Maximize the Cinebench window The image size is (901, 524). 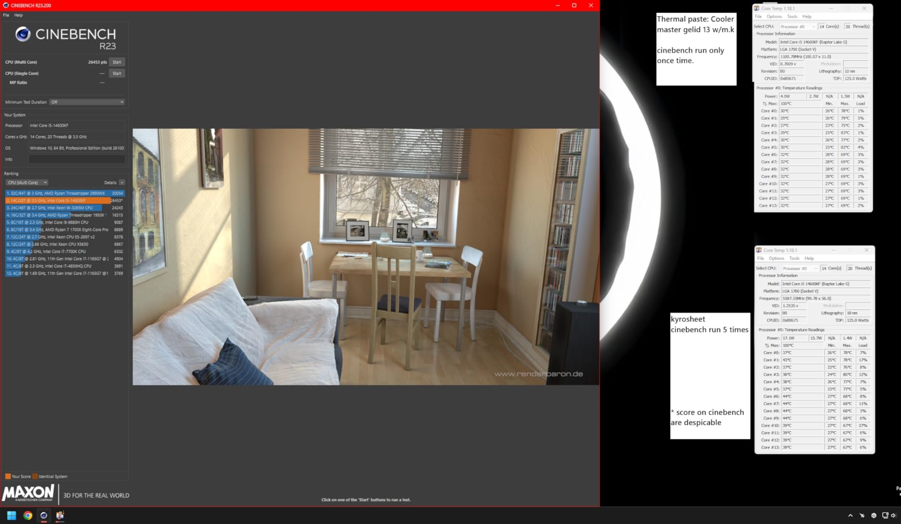(x=574, y=5)
